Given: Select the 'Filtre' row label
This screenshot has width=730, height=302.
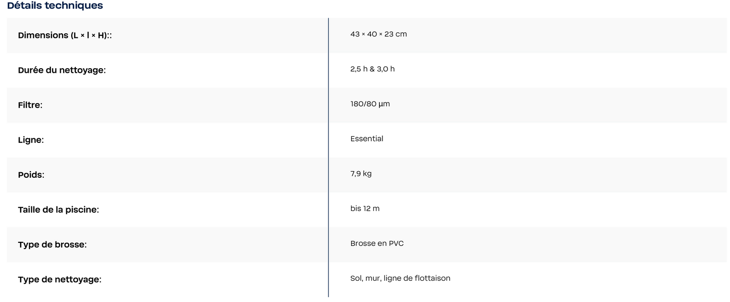Looking at the screenshot, I should click(30, 105).
